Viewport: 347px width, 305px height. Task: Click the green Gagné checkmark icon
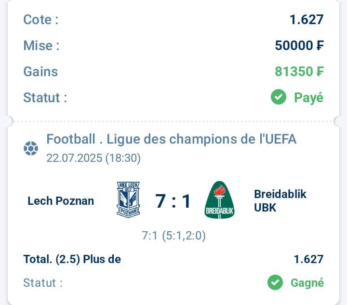(x=275, y=282)
